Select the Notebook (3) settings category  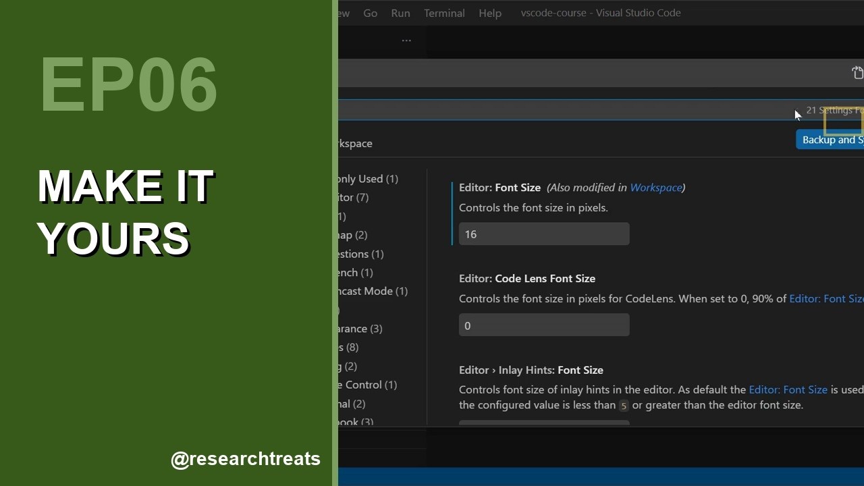(356, 422)
